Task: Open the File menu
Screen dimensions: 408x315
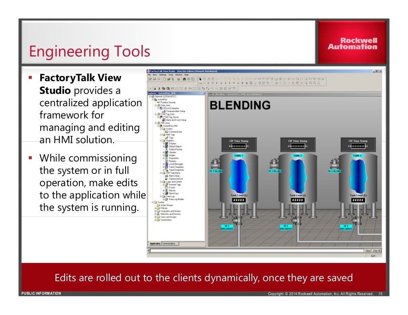Action: point(149,75)
